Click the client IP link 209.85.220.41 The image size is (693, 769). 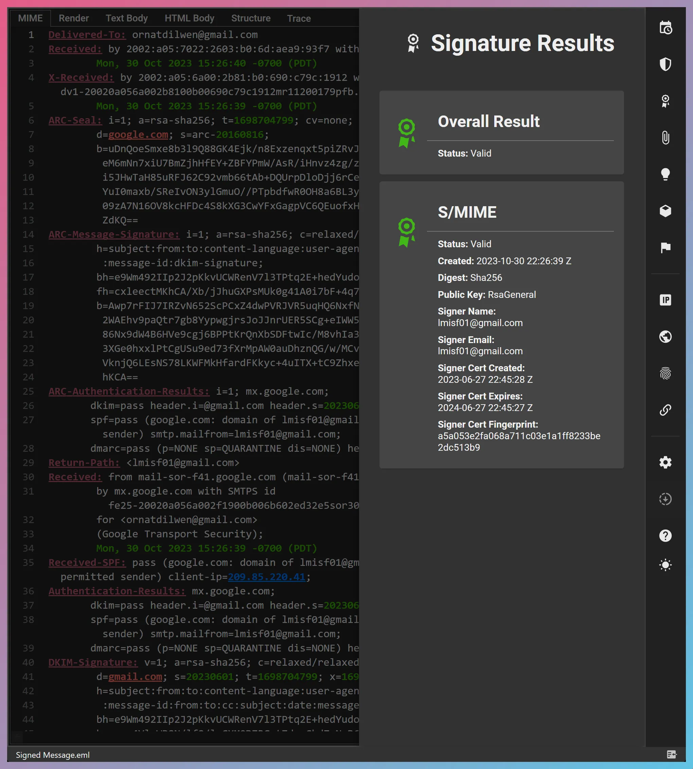click(x=268, y=576)
